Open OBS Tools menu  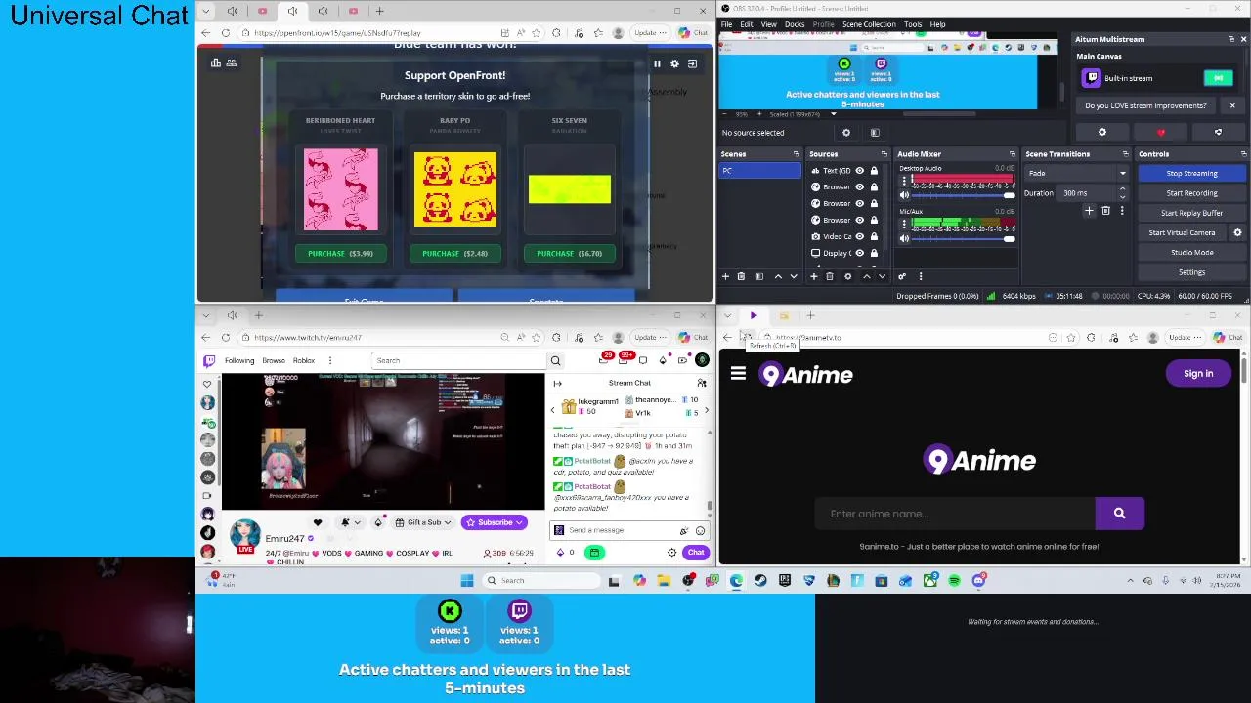[913, 24]
